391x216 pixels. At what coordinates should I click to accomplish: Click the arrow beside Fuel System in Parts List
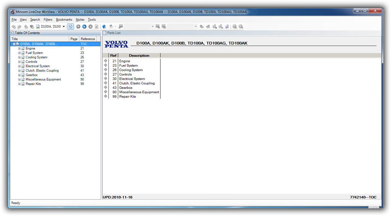pos(105,65)
